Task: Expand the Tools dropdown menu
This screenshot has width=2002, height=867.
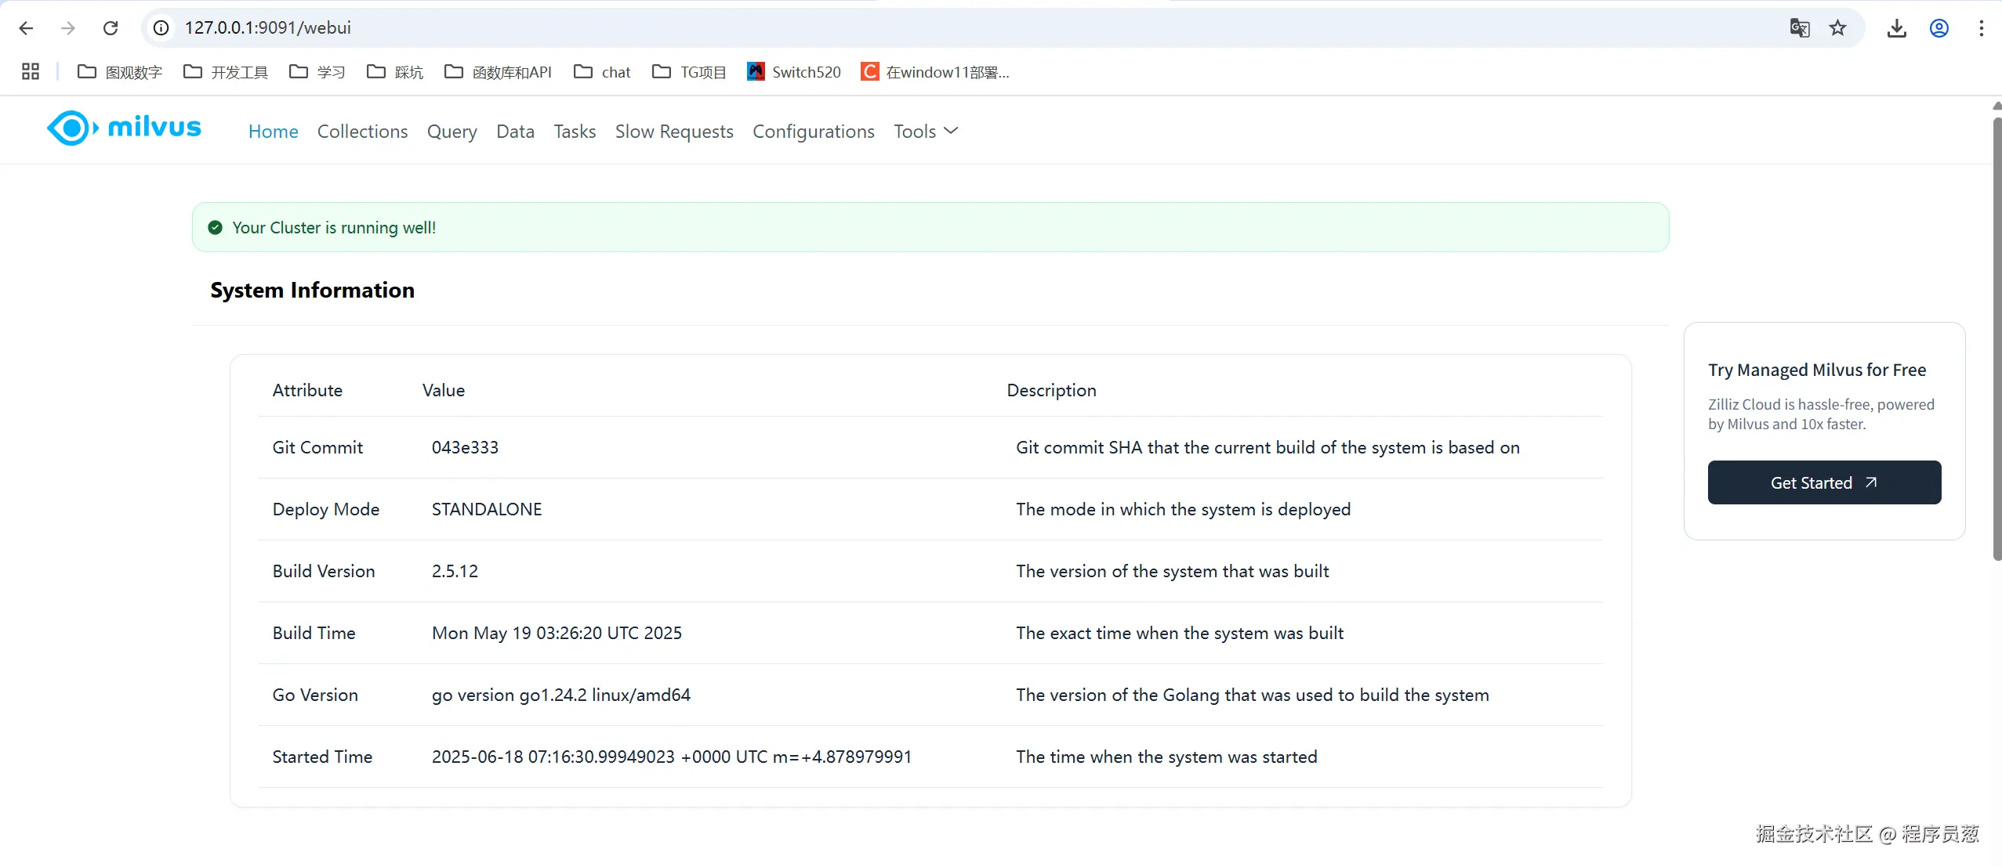Action: click(x=926, y=132)
